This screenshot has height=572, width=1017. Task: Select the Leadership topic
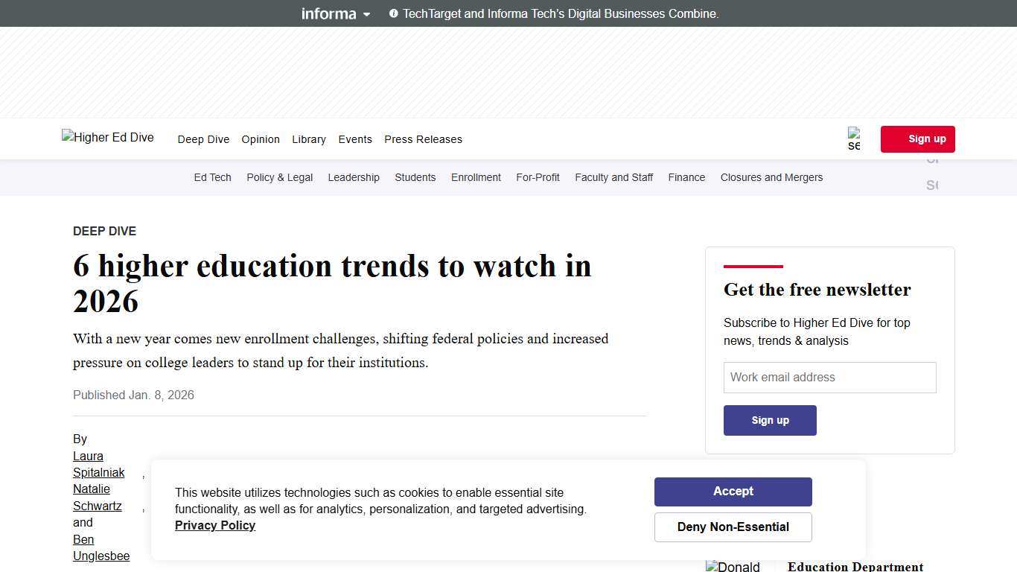click(x=354, y=177)
